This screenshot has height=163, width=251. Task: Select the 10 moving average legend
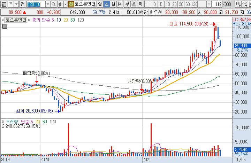59,20
